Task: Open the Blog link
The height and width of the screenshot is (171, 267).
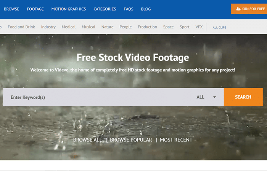Action: click(146, 9)
